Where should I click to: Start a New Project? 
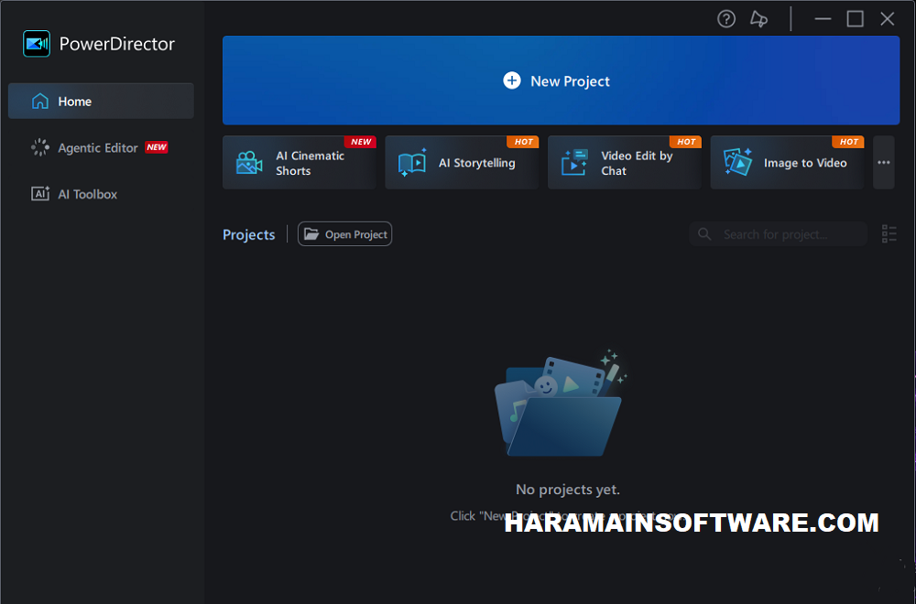point(561,81)
